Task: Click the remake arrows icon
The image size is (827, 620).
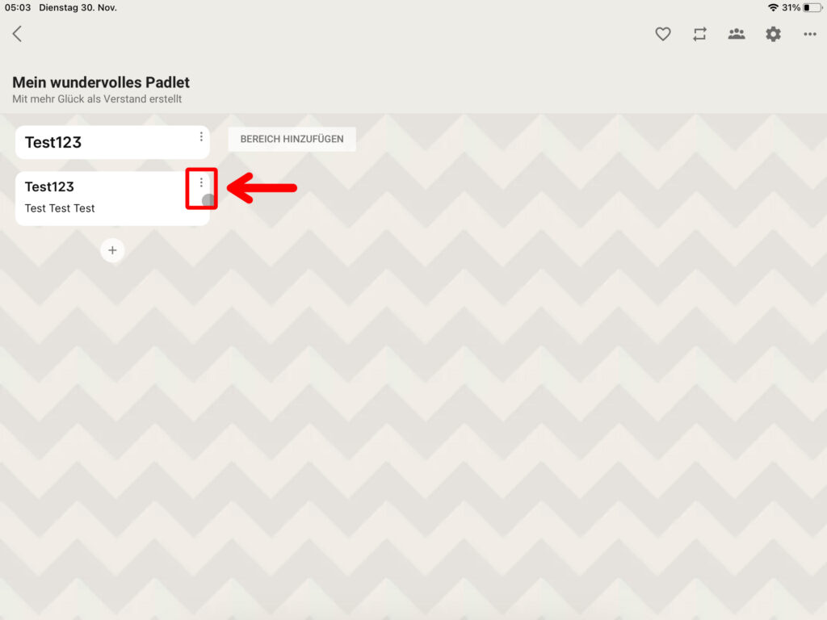Action: pos(699,34)
